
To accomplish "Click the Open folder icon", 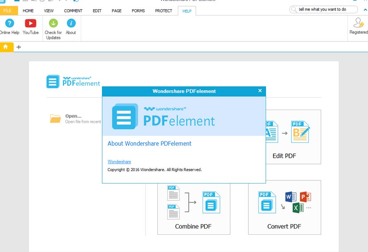I will pos(55,118).
